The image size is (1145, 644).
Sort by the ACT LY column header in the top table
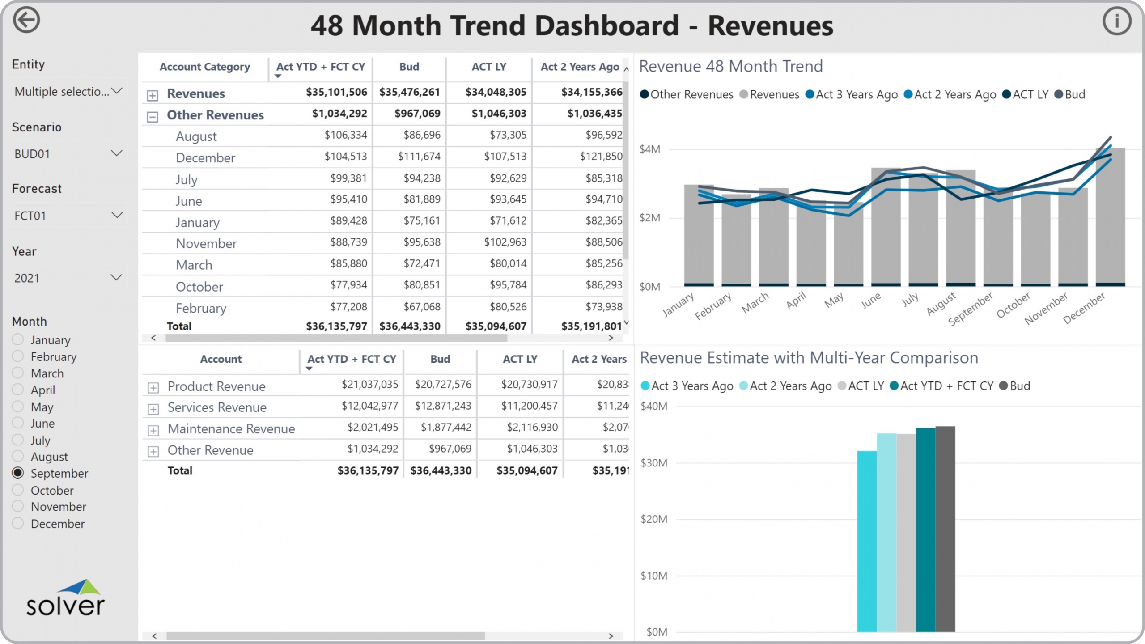pyautogui.click(x=488, y=67)
